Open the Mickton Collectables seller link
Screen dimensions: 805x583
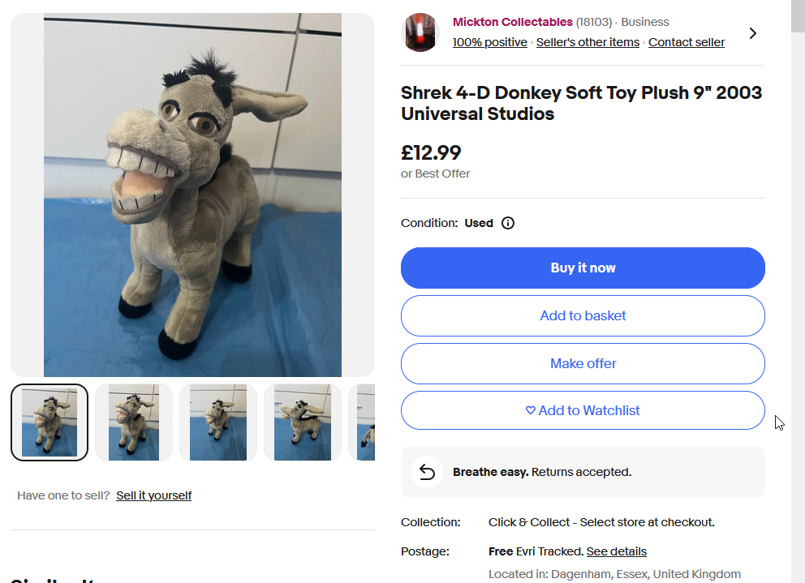(x=512, y=22)
